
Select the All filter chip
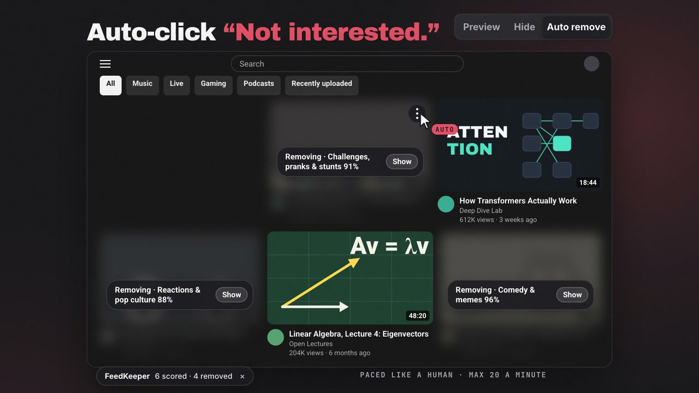111,85
